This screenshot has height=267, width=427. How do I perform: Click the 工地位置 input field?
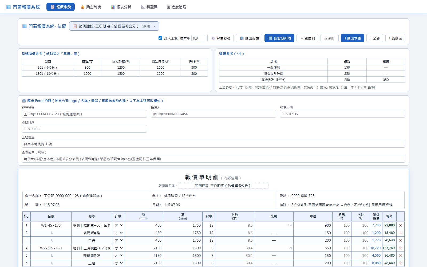pyautogui.click(x=213, y=144)
